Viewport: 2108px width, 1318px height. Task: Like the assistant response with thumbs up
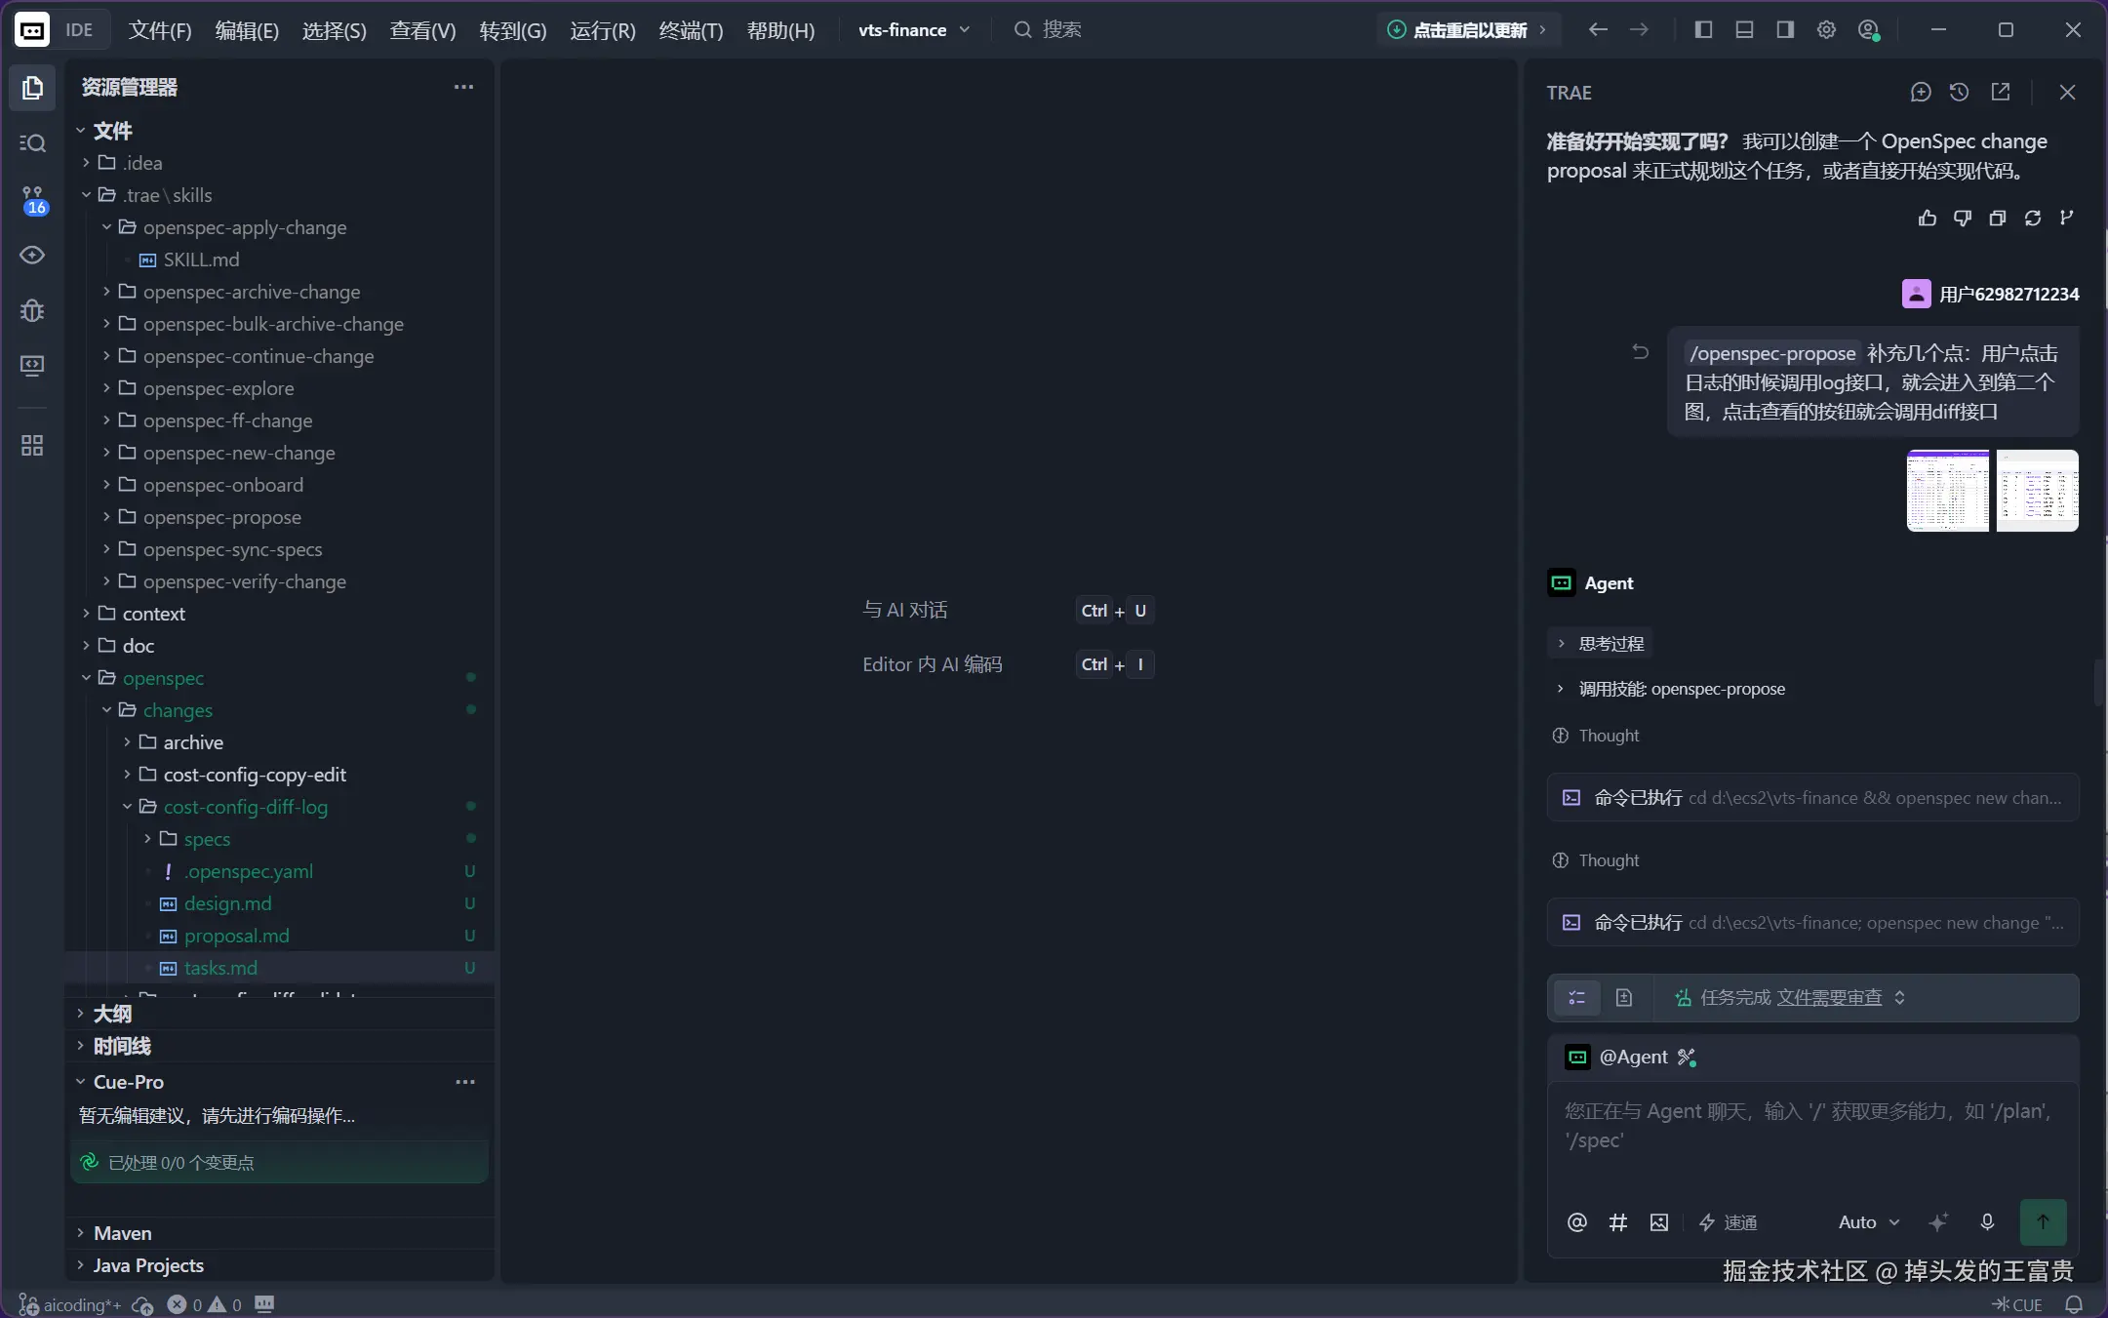click(1927, 218)
